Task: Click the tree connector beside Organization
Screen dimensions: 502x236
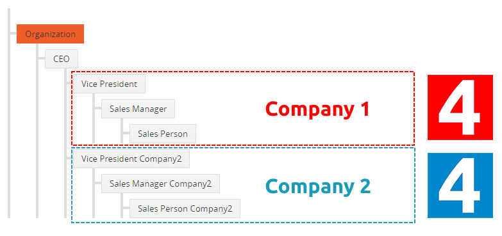Action: point(13,33)
